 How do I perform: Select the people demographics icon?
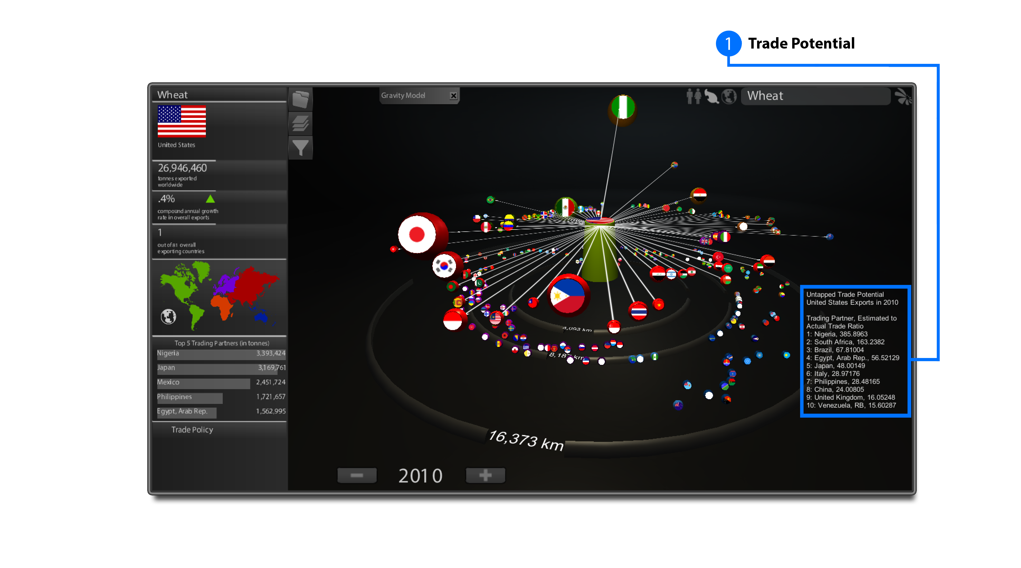[694, 96]
